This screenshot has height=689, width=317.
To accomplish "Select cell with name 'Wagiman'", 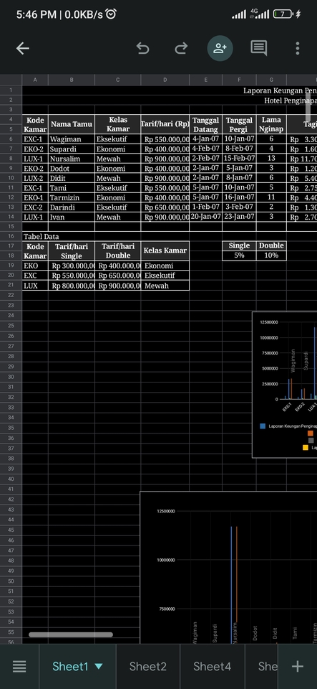I will pyautogui.click(x=72, y=139).
